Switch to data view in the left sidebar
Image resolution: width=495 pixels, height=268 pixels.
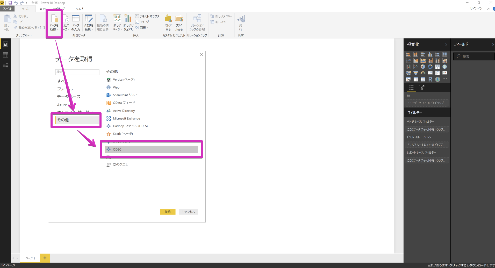pos(5,55)
